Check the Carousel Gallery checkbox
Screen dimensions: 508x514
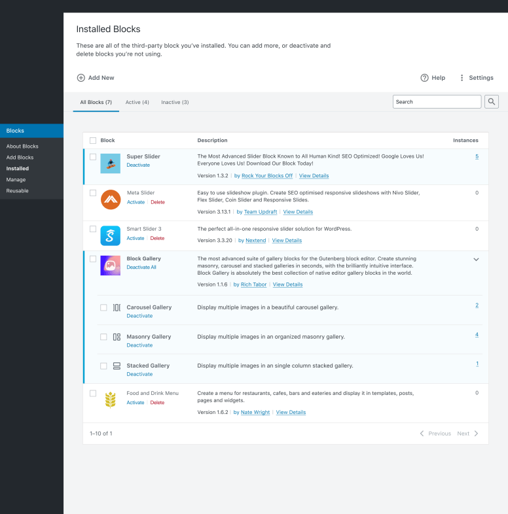[x=103, y=307]
